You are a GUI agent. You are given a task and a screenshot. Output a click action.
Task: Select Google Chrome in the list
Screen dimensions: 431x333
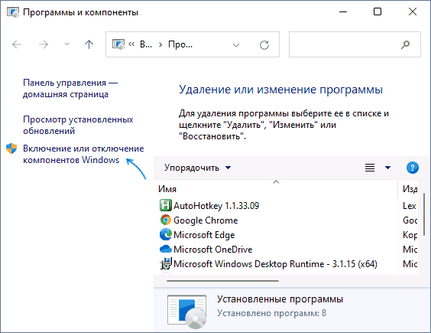(206, 220)
